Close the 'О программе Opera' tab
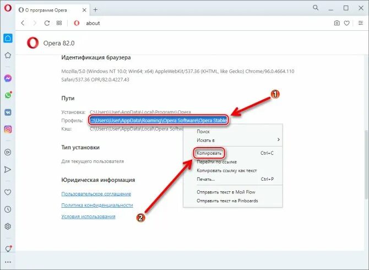369x270 pixels. coord(84,10)
